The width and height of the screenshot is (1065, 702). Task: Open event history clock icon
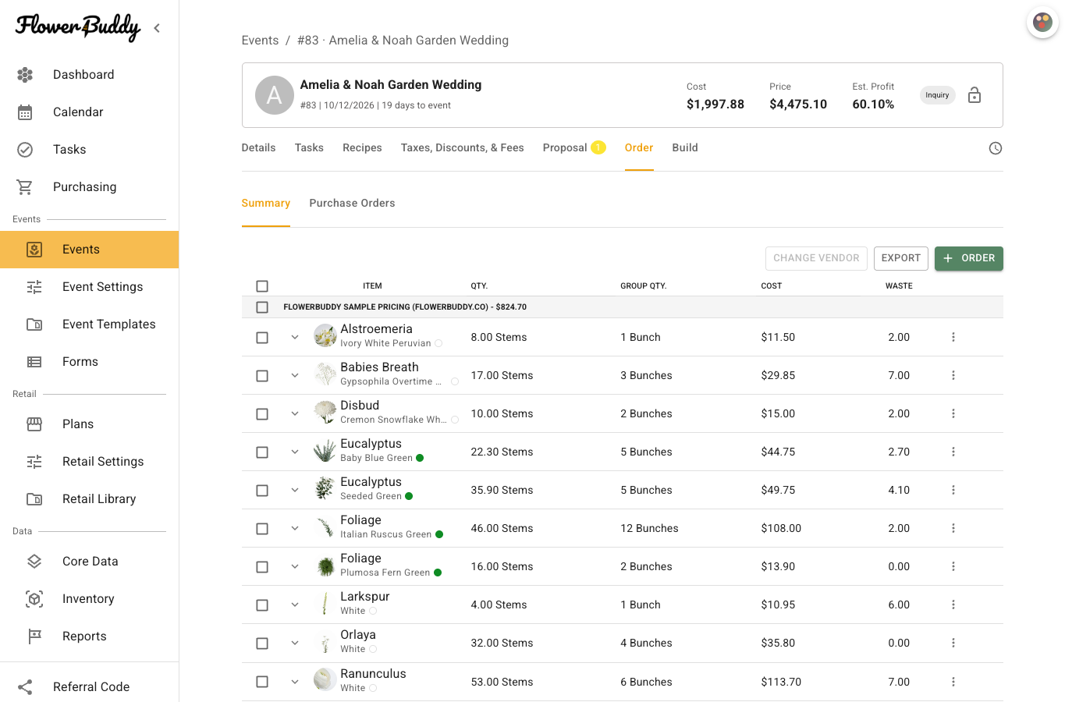tap(996, 148)
